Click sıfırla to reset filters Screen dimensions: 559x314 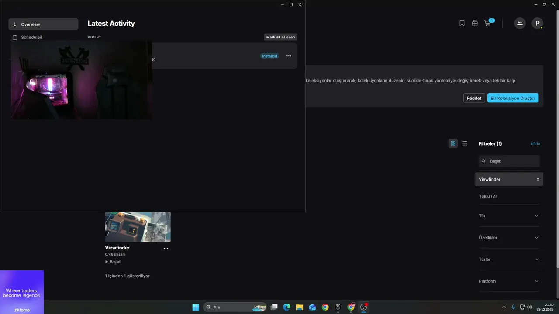coord(535,143)
